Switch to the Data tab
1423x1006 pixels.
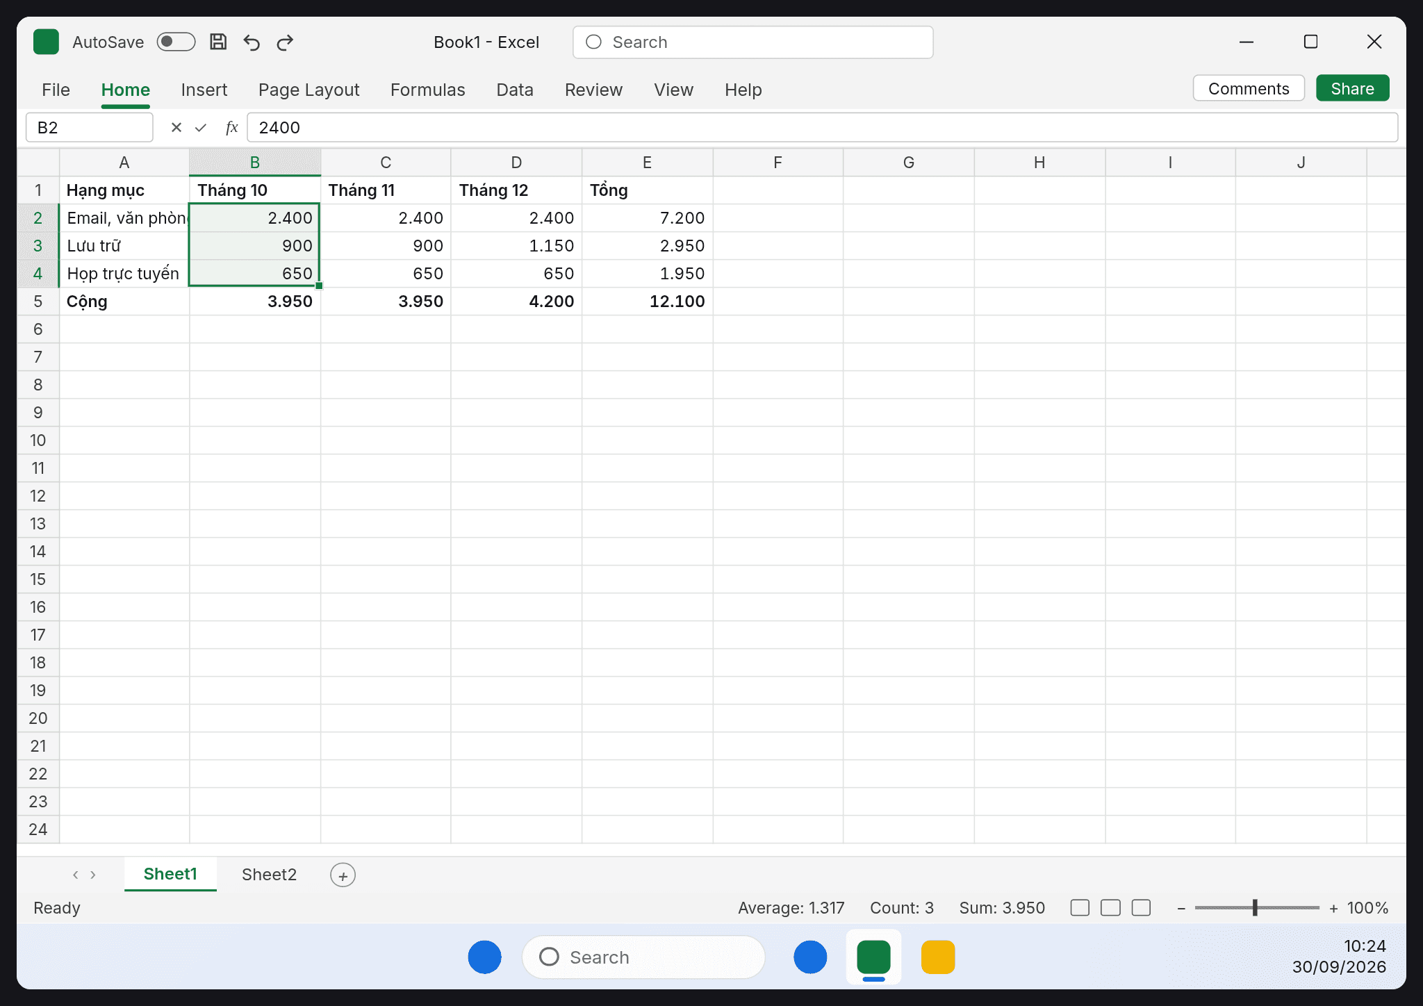(x=515, y=90)
